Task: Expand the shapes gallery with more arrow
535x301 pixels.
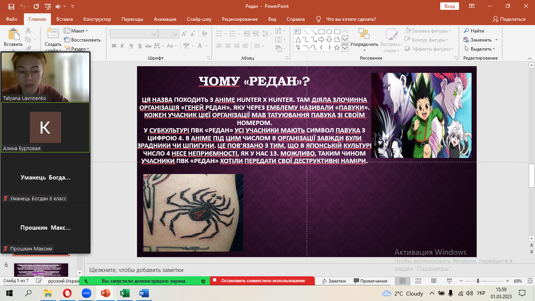Action: (x=345, y=48)
